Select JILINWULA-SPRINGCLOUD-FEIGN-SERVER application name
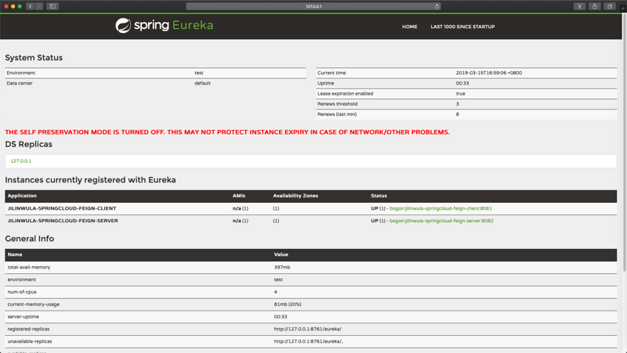This screenshot has width=627, height=353. pyautogui.click(x=63, y=221)
